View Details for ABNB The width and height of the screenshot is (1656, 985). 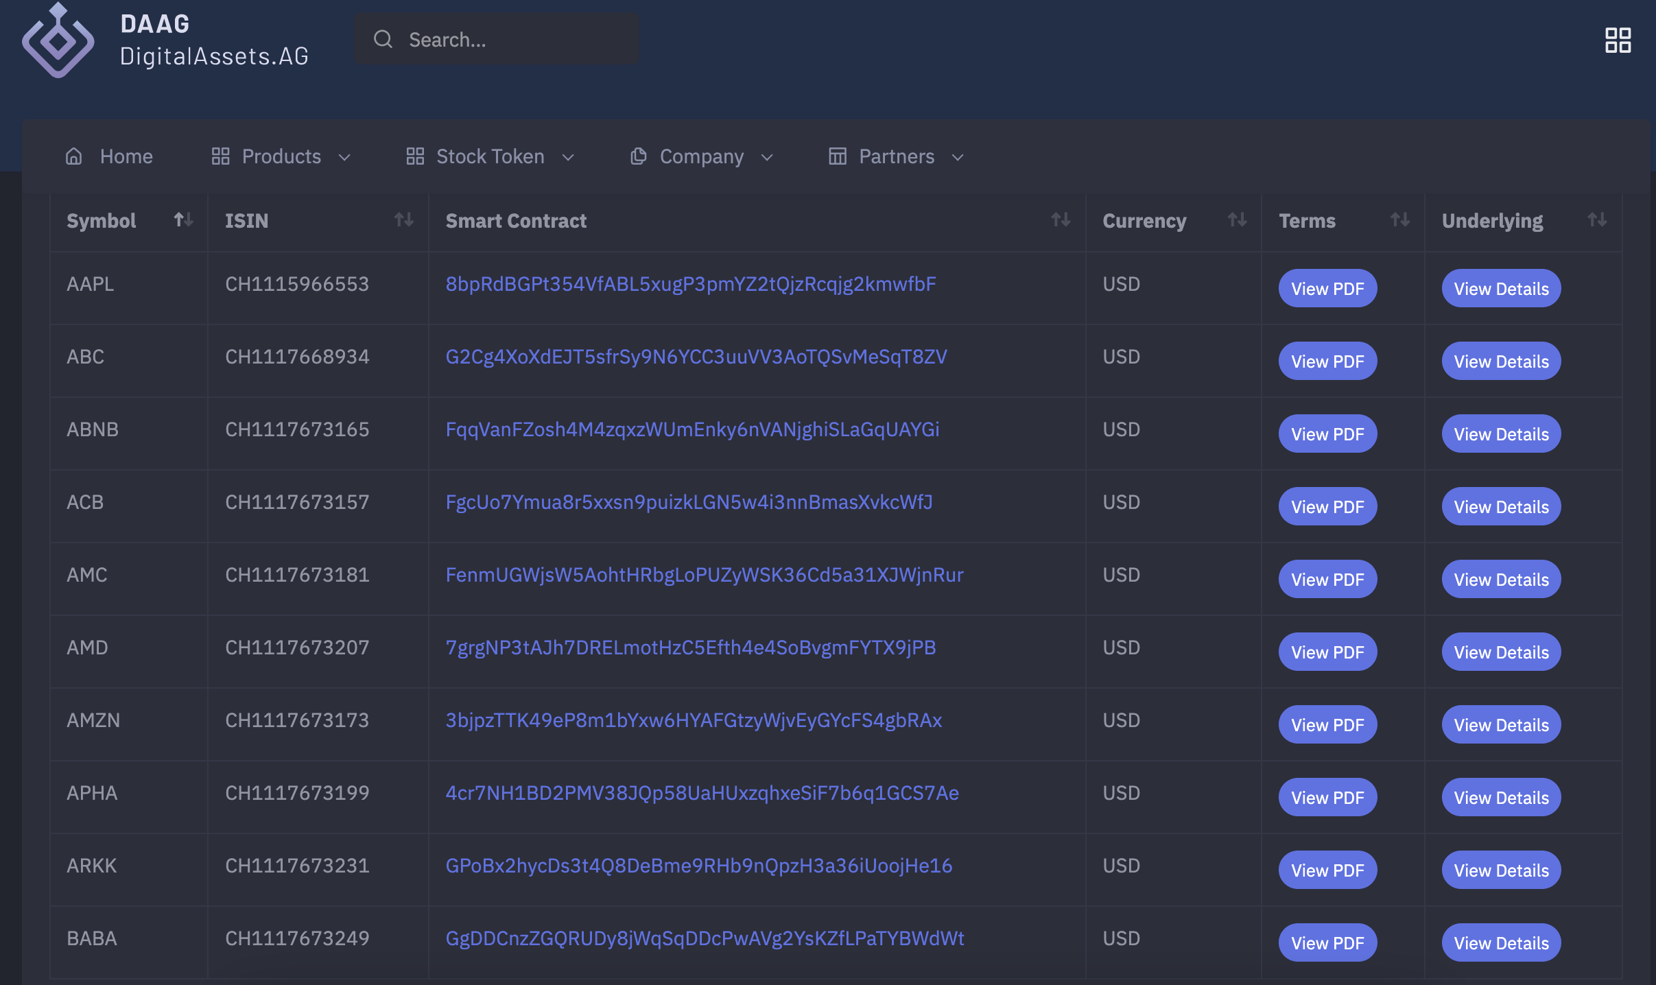(x=1501, y=434)
